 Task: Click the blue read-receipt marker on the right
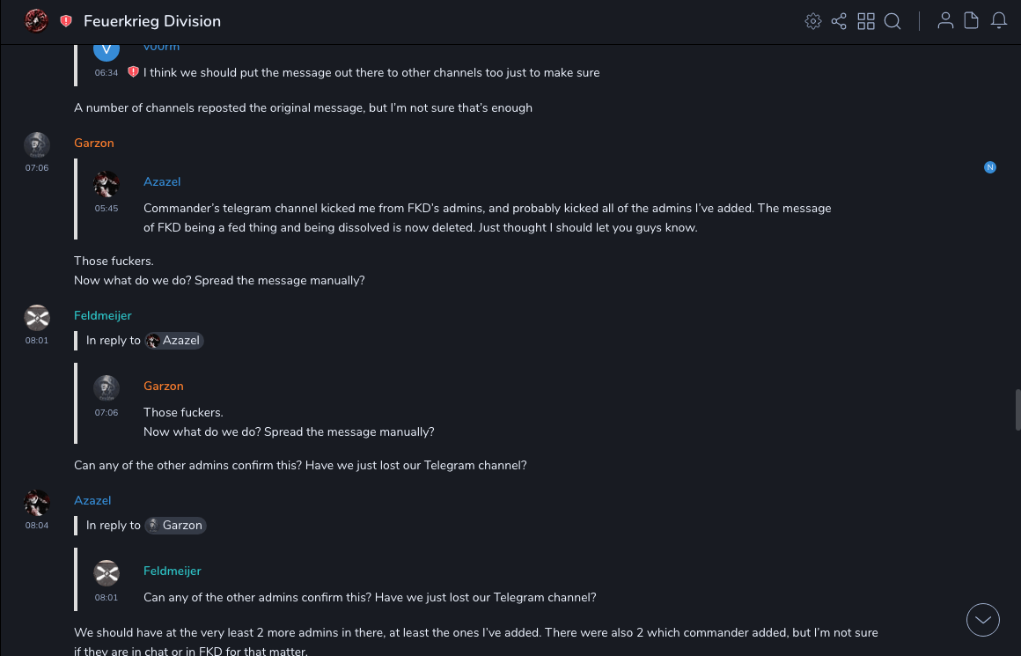pos(990,167)
